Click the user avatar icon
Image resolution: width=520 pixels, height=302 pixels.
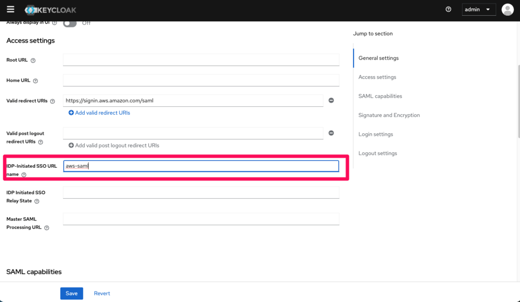[507, 10]
